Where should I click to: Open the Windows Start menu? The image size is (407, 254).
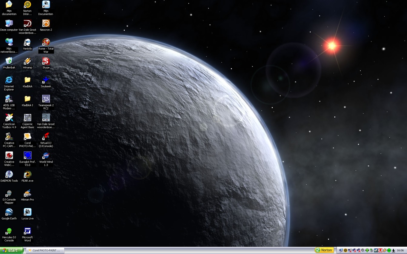[x=12, y=250]
